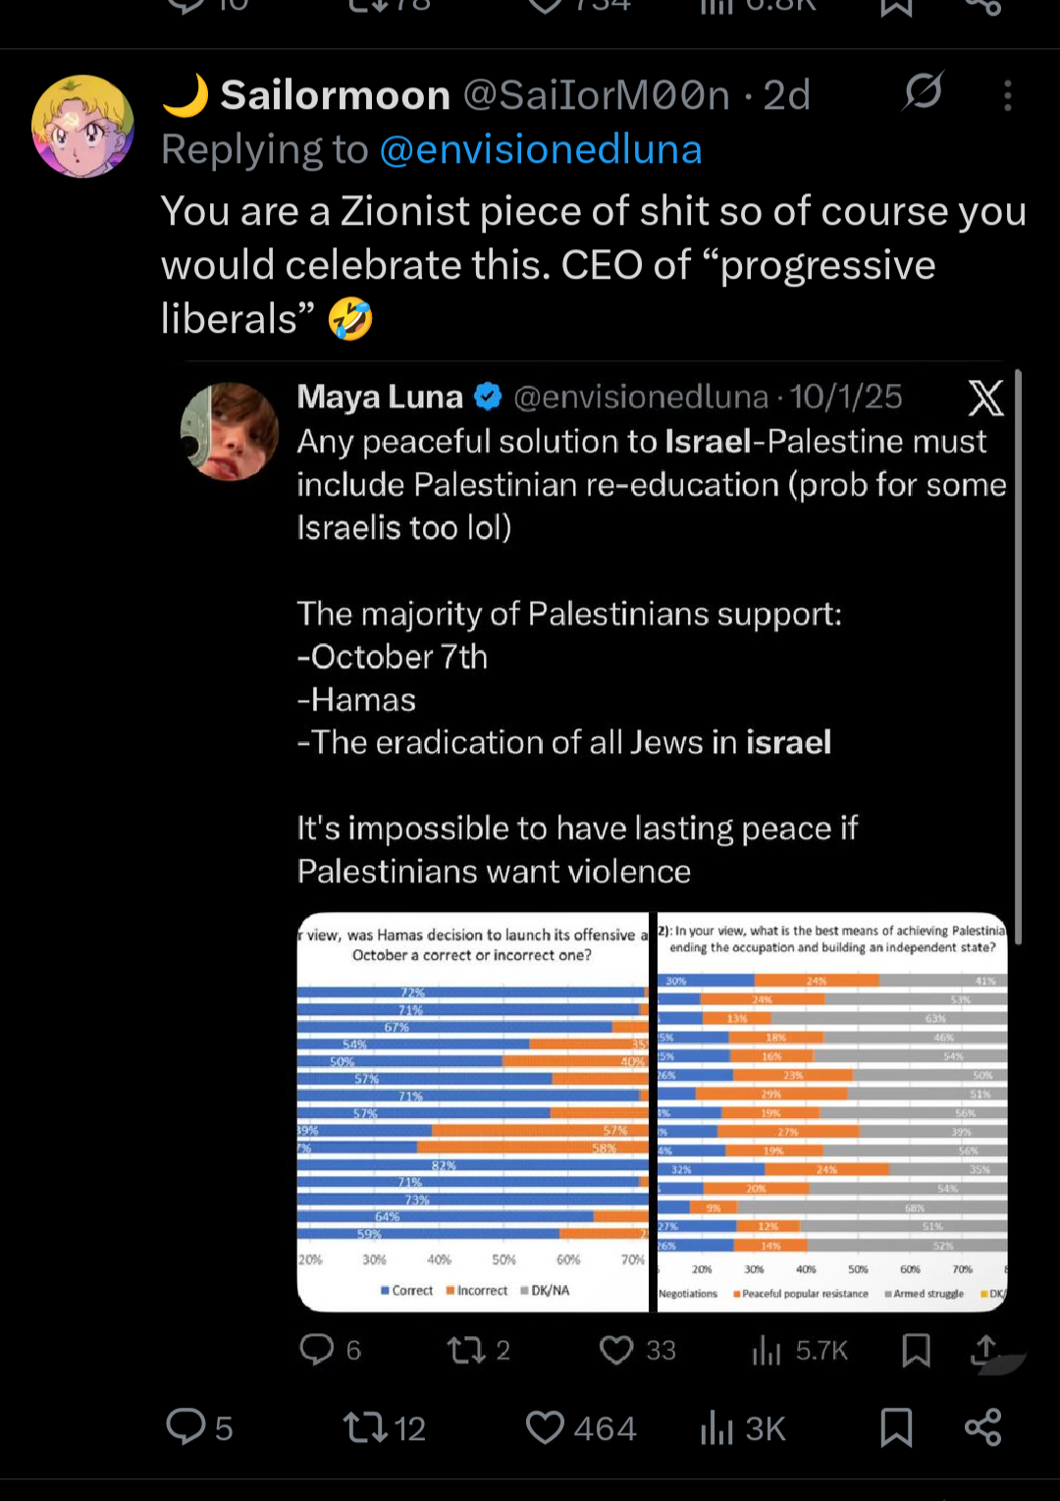
Task: Click the Grok icon on Sailormoon's post
Action: (923, 92)
